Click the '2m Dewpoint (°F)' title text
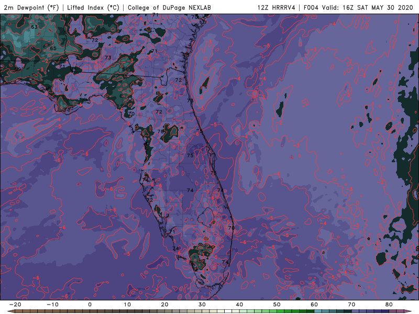Screen dimensions: 419x314 tap(31, 8)
